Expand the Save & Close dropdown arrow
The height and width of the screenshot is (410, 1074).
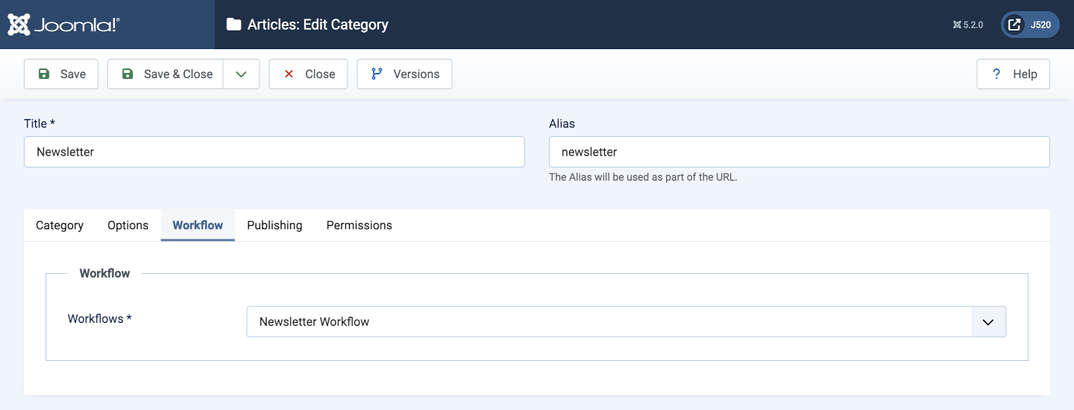click(x=241, y=74)
